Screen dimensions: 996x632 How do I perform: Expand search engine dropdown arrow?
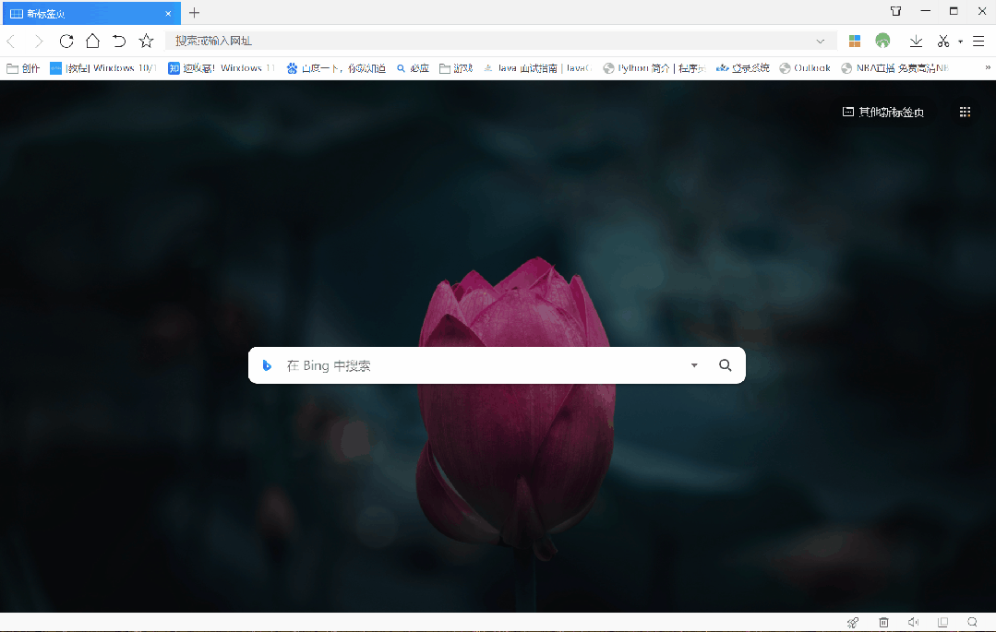pos(693,365)
